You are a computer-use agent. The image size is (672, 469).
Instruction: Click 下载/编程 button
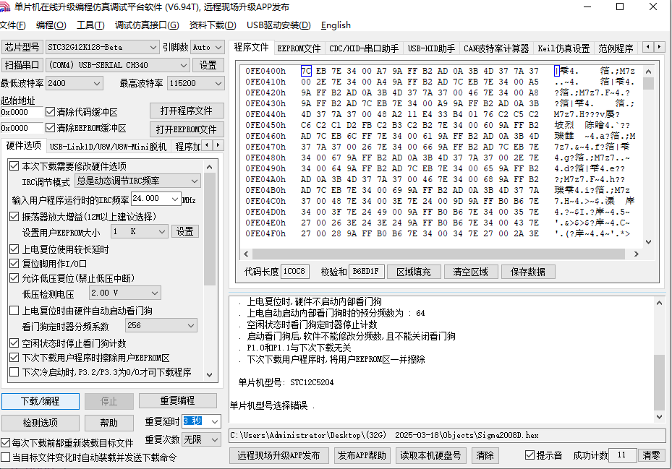click(41, 401)
